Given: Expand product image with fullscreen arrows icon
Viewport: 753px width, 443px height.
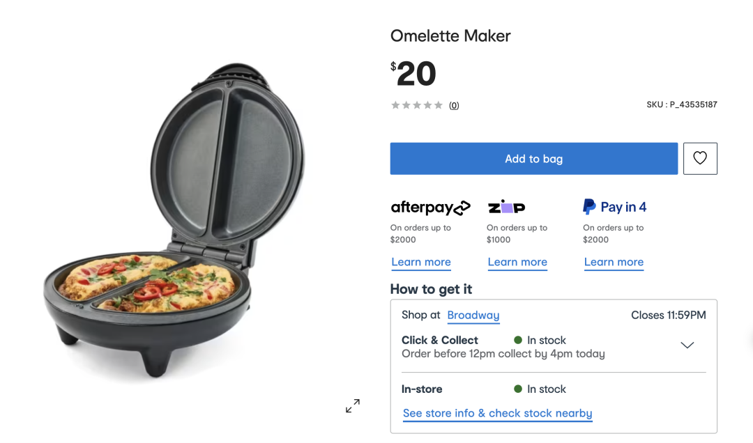Looking at the screenshot, I should [353, 405].
